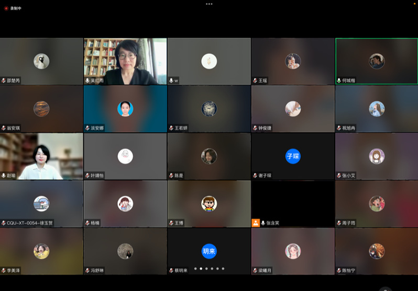Click the orange host icon beside 张含笑
This screenshot has width=418, height=291.
pos(256,223)
